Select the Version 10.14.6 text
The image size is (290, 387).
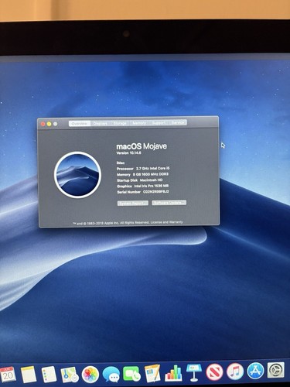point(129,153)
